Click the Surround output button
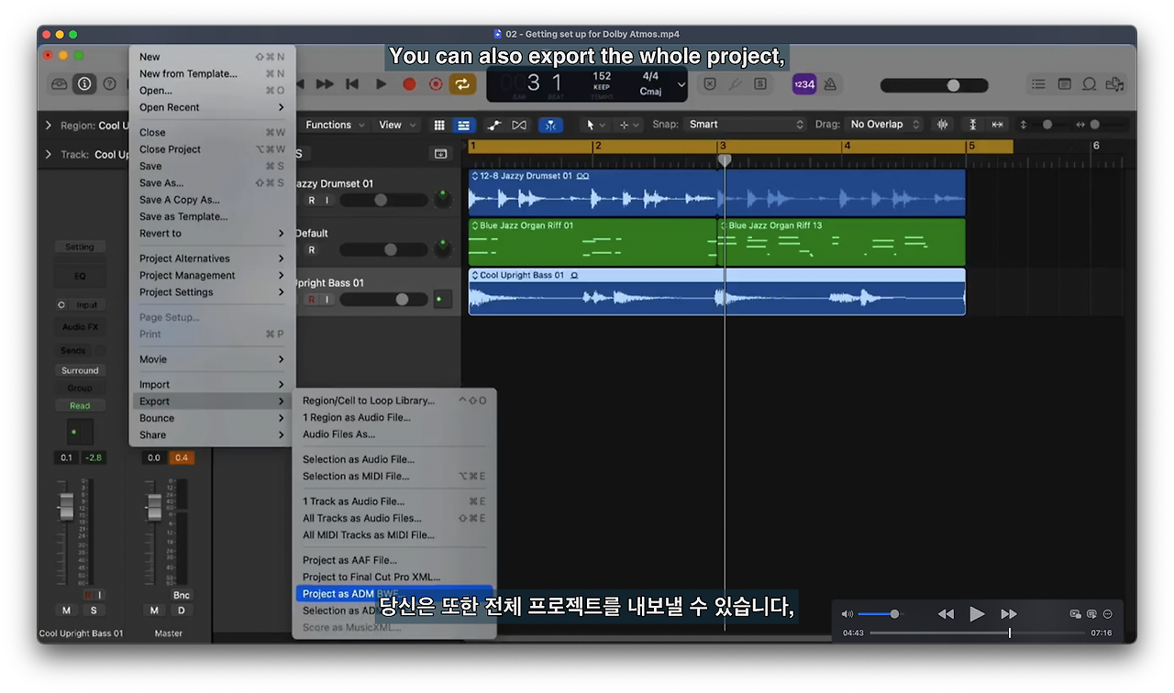 80,370
